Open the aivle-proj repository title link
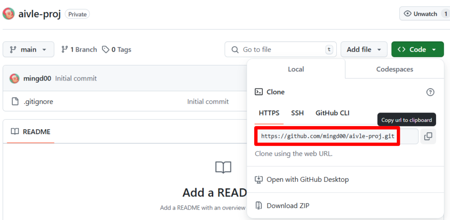This screenshot has height=220, width=450. click(x=40, y=14)
